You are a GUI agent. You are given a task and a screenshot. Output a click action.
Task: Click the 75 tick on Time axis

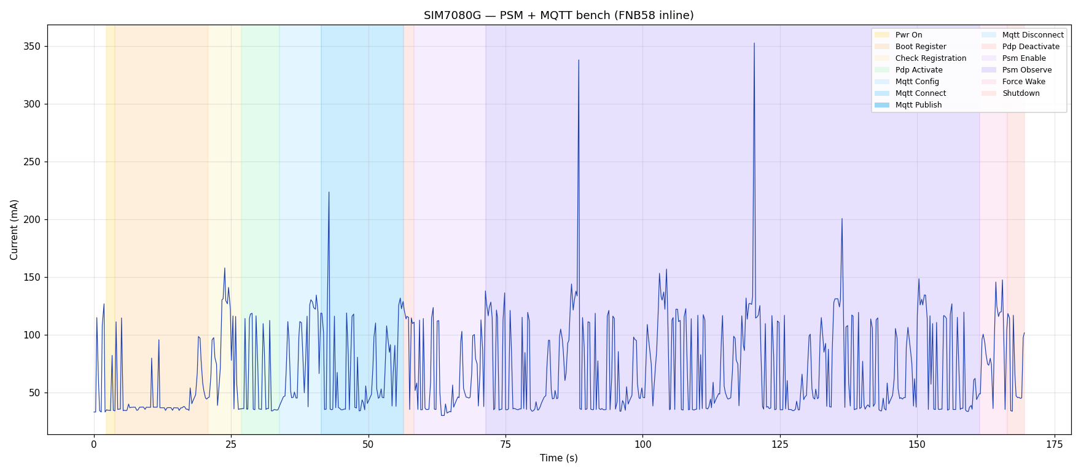pyautogui.click(x=505, y=444)
